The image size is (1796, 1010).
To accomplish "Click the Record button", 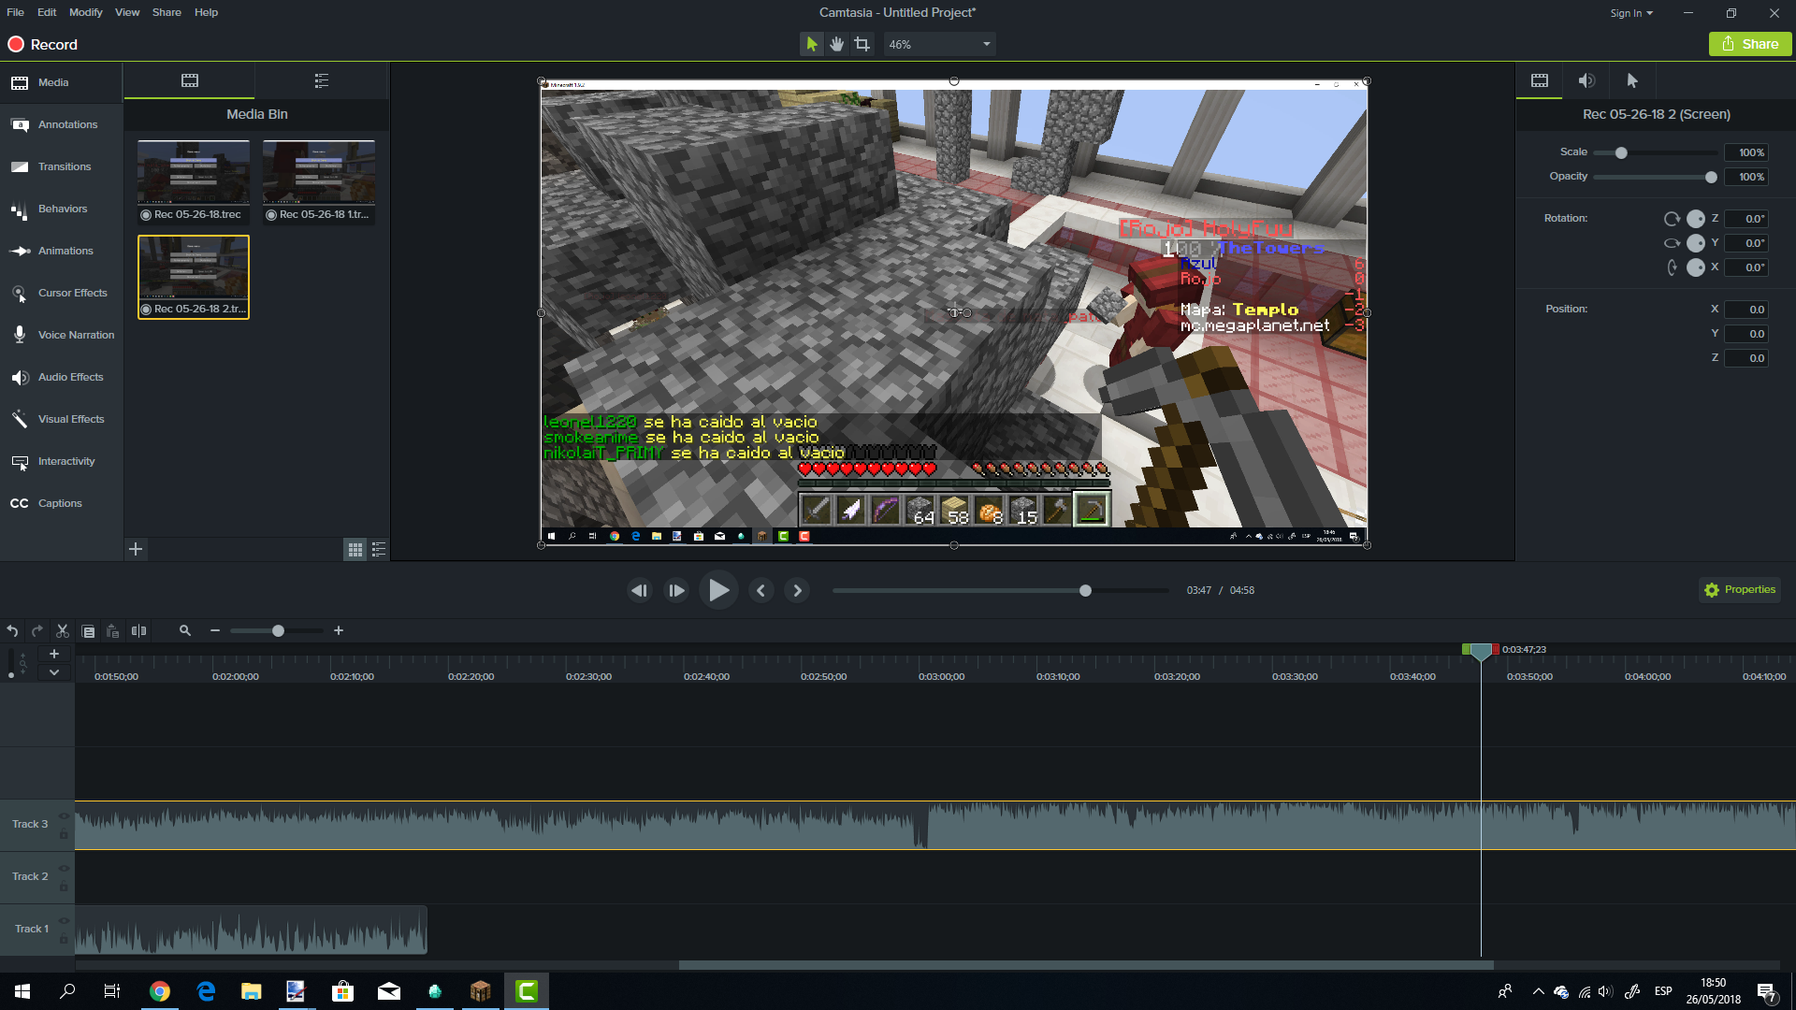I will click(x=43, y=44).
